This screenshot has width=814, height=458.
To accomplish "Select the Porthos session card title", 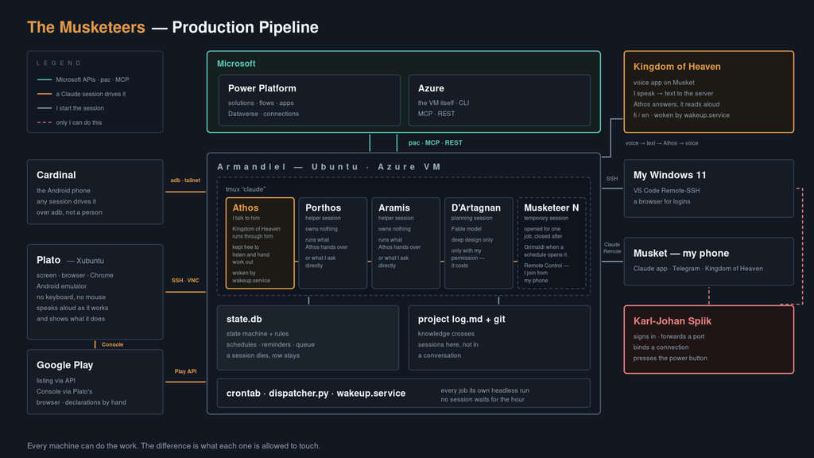I will pyautogui.click(x=323, y=208).
